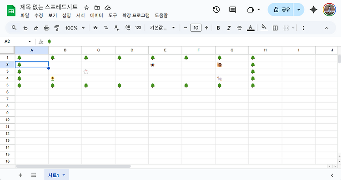
Task: Select the snail emoji cell G2
Action: click(232, 65)
